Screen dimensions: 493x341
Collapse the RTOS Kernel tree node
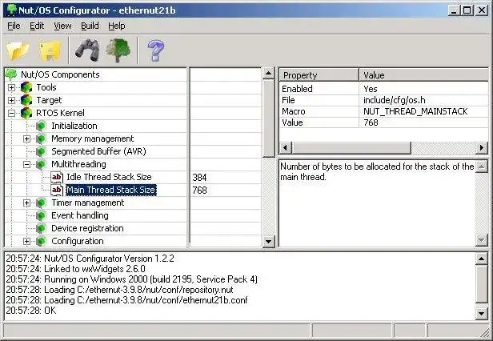tap(12, 113)
